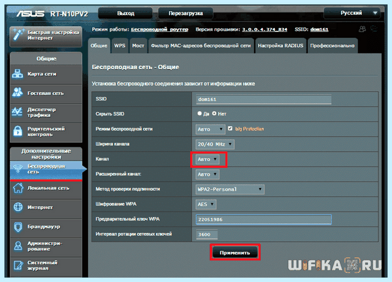The height and width of the screenshot is (282, 392).
Task: Click the Parental Control lock icon
Action: tap(18, 131)
